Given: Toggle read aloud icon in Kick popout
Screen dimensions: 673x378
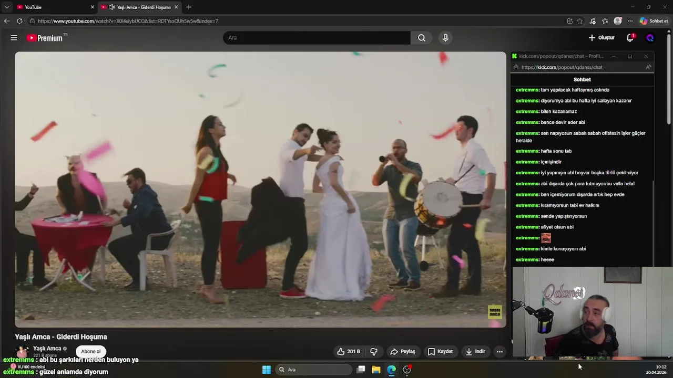Looking at the screenshot, I should [648, 67].
